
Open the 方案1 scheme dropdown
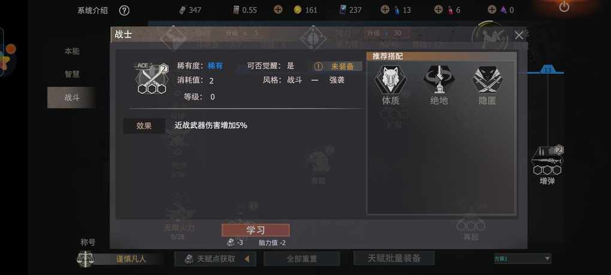[522, 259]
